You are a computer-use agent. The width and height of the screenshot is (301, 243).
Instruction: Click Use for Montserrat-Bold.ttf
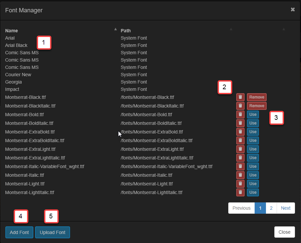253,115
